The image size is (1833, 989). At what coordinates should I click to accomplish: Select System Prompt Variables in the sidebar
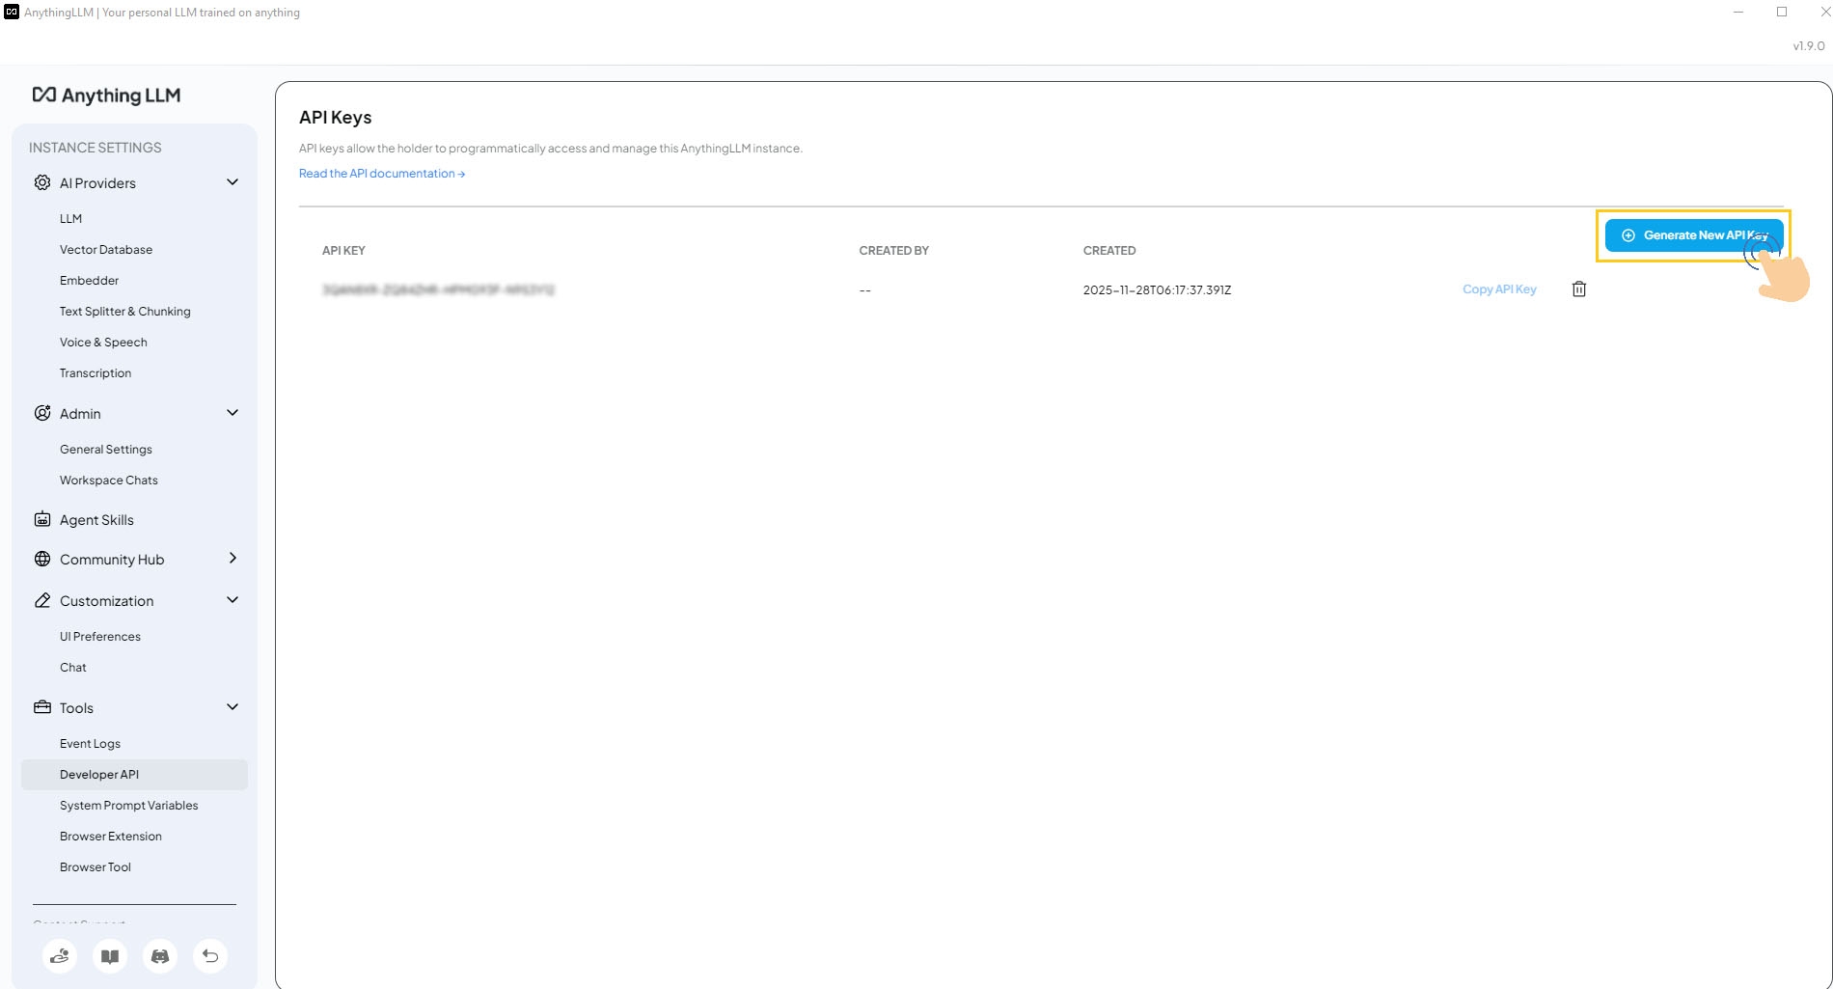tap(128, 805)
